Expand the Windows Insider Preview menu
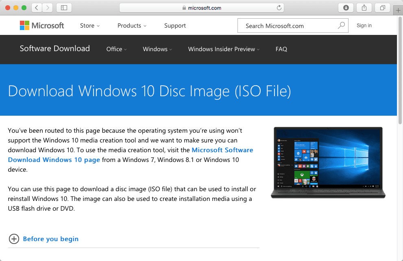 coord(224,49)
